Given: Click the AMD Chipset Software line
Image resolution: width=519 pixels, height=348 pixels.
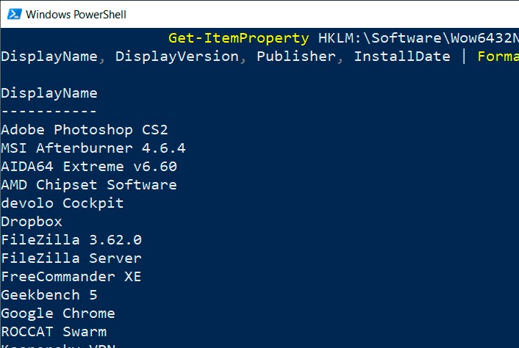Looking at the screenshot, I should (89, 185).
